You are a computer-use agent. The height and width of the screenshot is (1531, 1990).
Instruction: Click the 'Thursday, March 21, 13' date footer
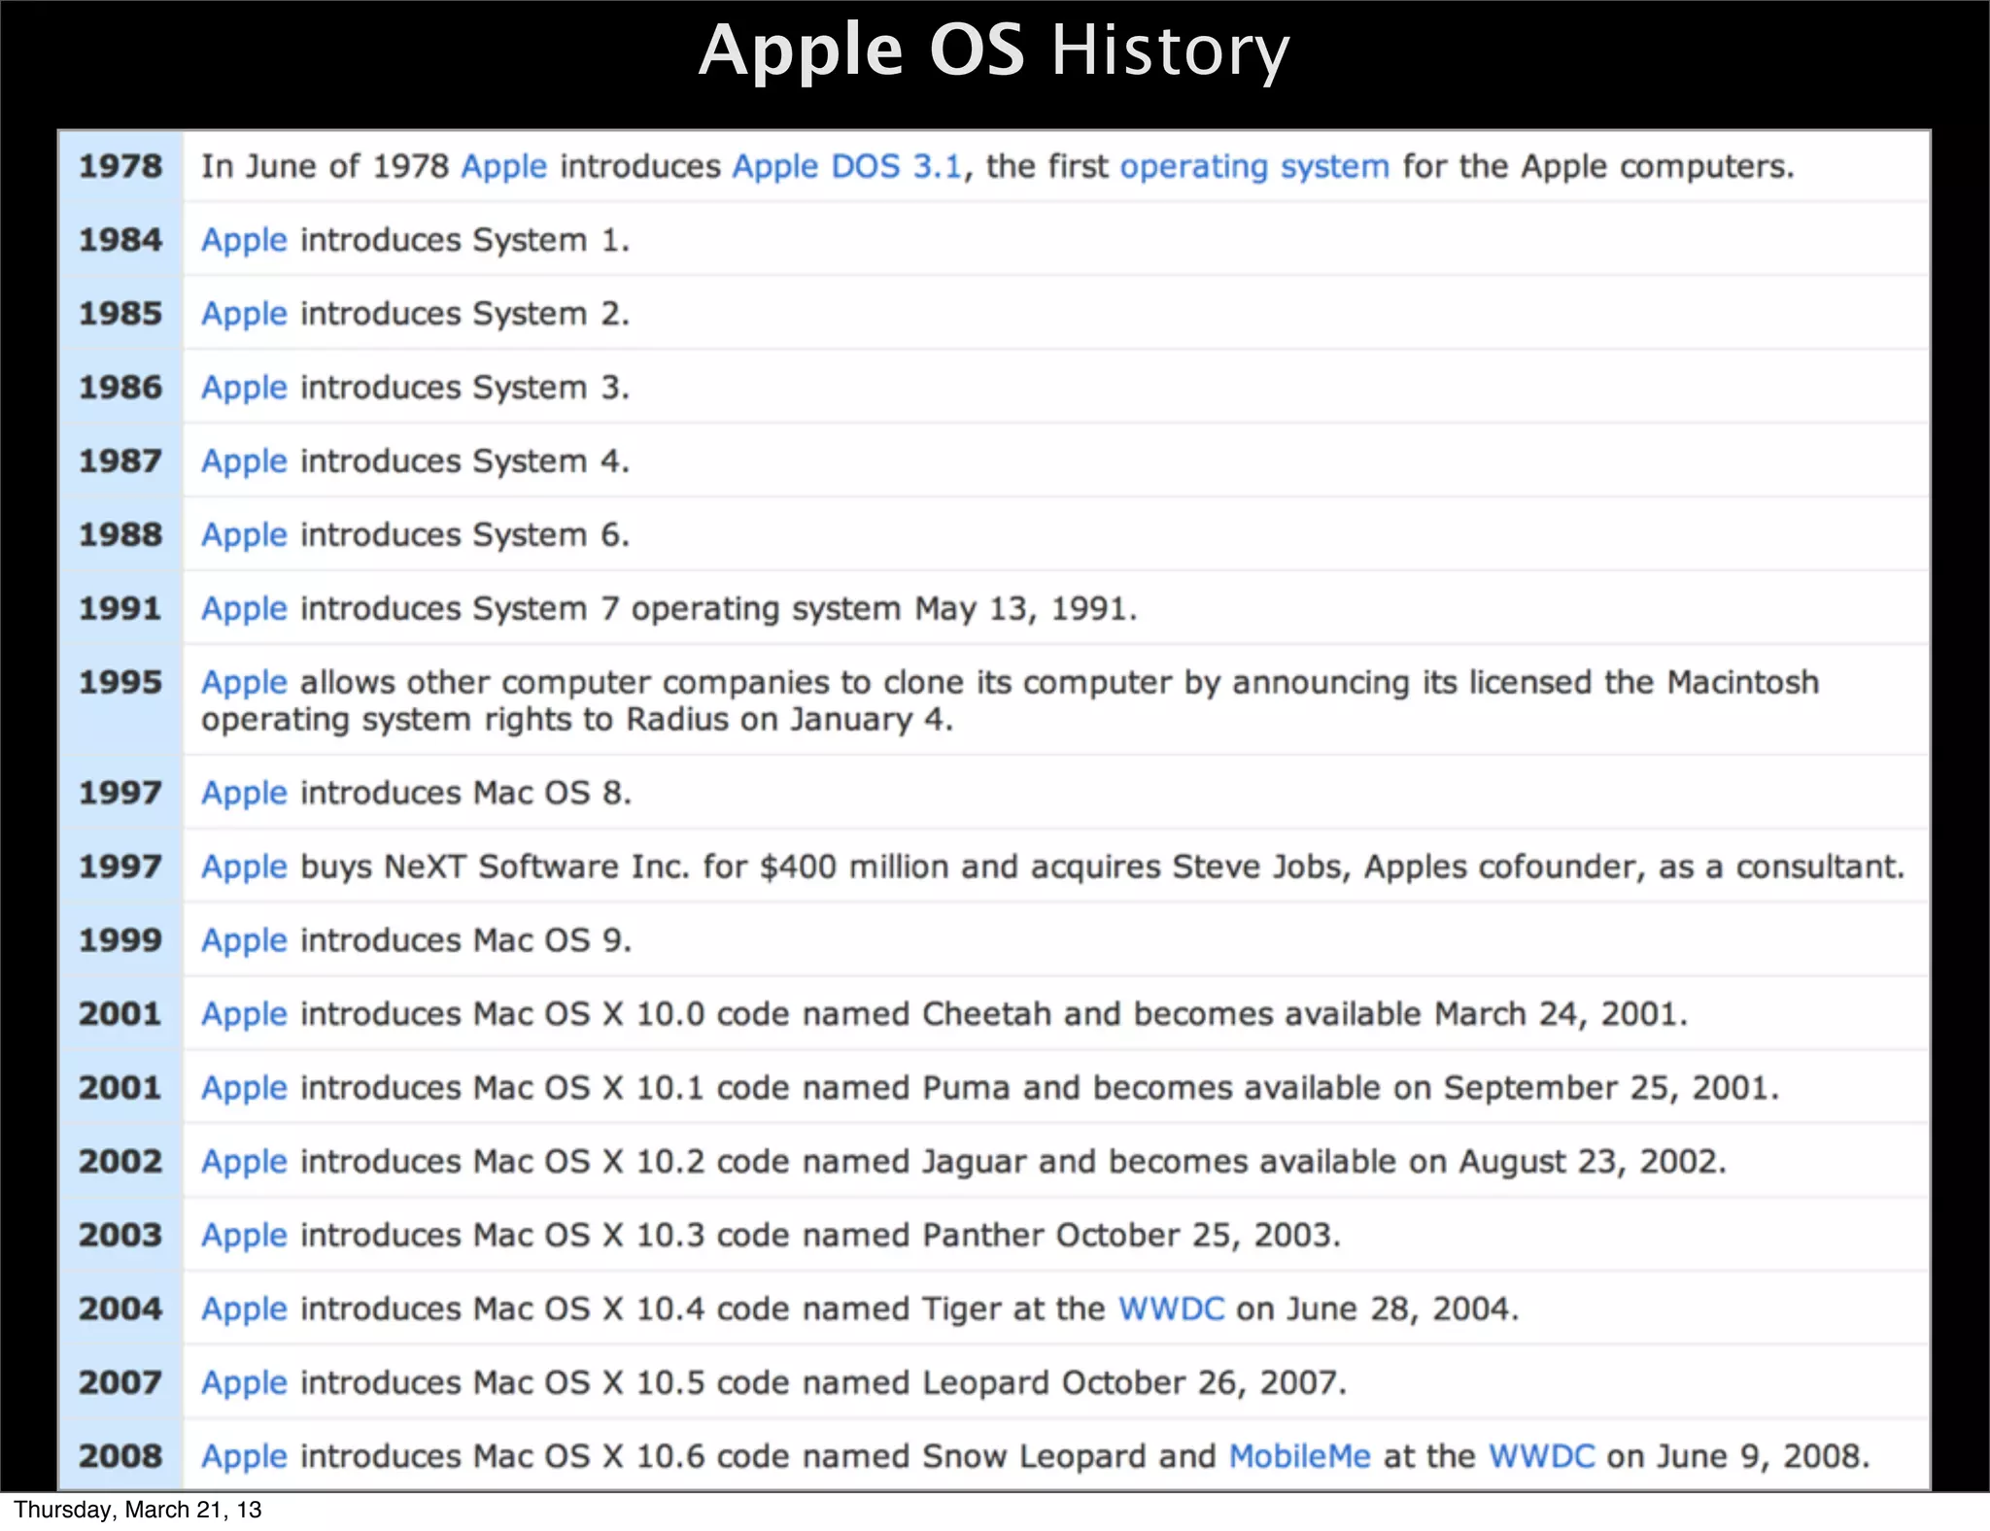(x=138, y=1510)
